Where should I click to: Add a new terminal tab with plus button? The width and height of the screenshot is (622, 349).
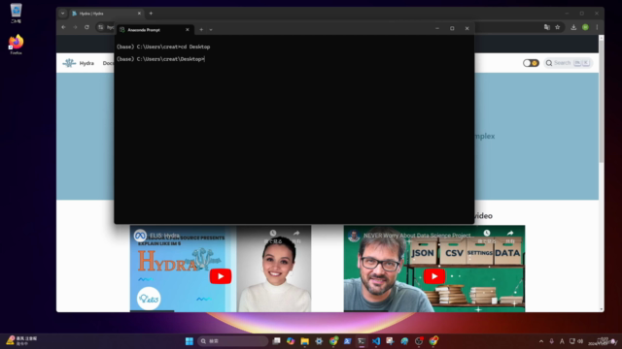click(x=201, y=30)
